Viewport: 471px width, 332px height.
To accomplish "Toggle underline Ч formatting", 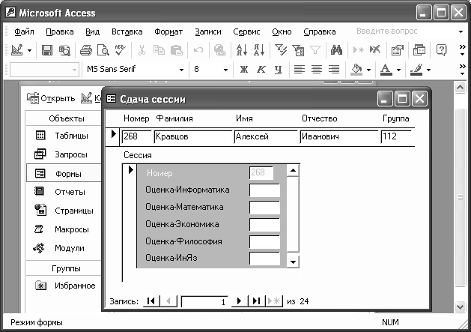I will (x=278, y=70).
